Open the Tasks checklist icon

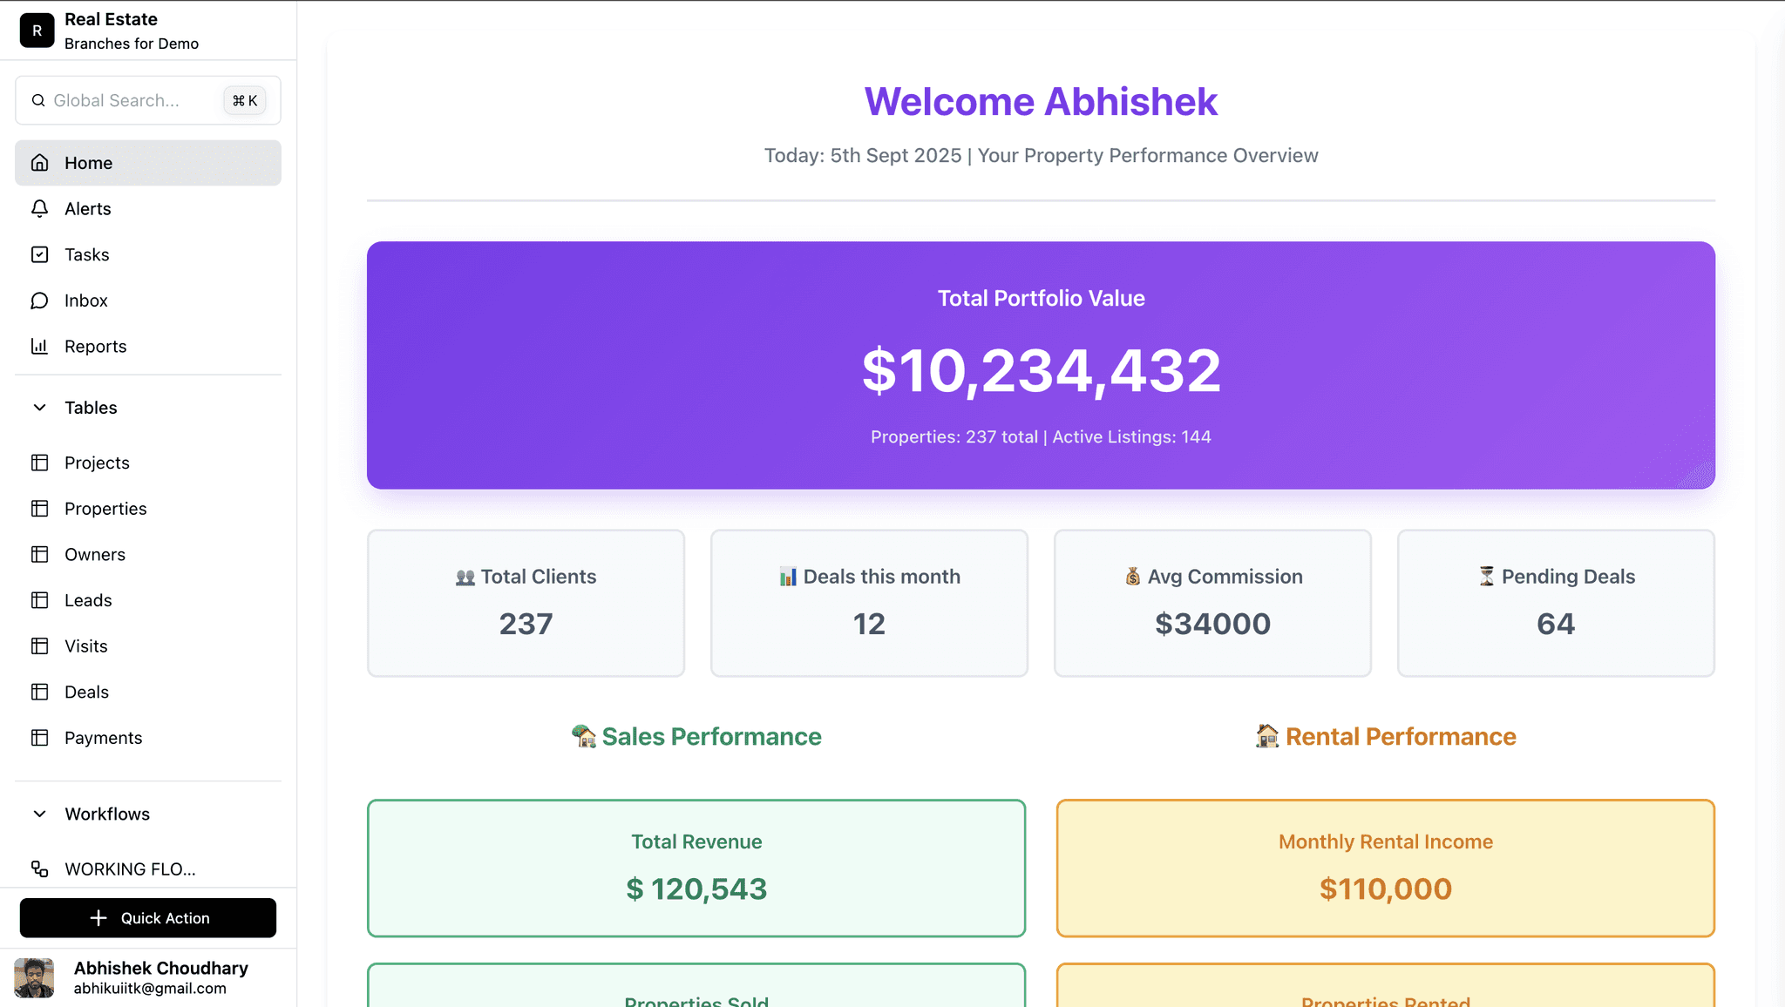tap(39, 254)
